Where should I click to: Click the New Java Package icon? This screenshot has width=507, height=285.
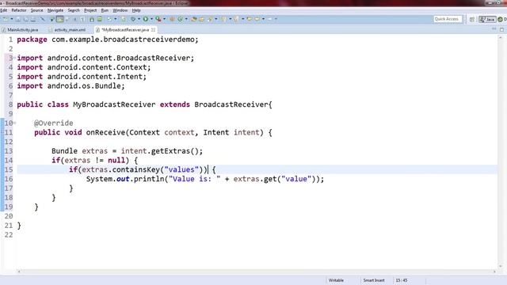click(x=172, y=19)
